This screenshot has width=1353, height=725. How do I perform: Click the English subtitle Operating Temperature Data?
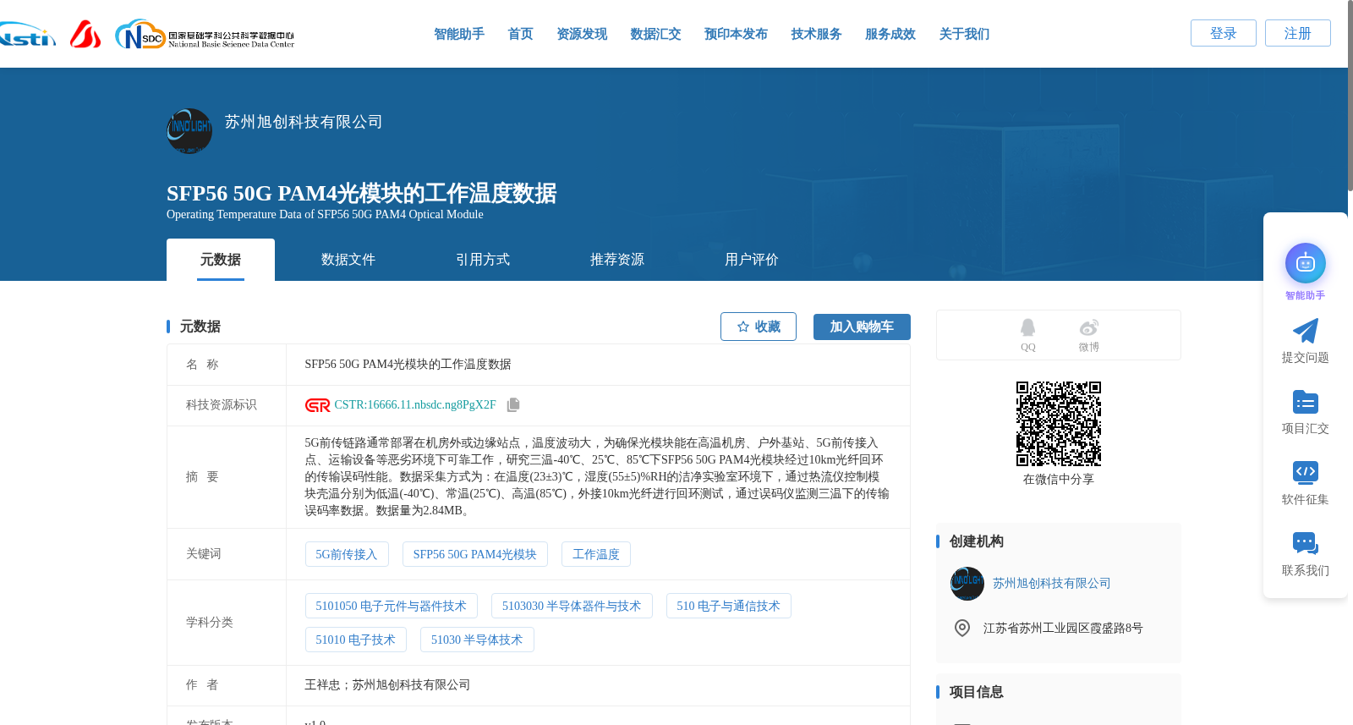[x=325, y=215]
